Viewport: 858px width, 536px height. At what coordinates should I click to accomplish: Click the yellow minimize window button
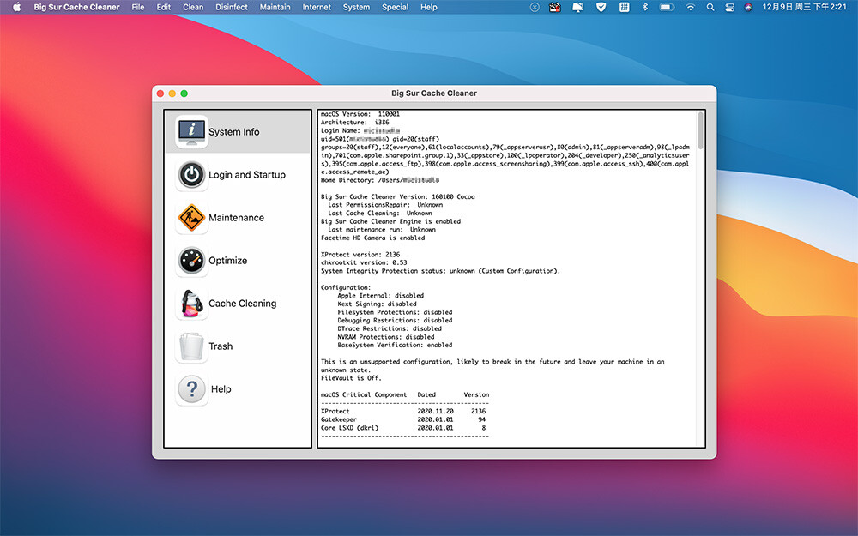coord(172,93)
